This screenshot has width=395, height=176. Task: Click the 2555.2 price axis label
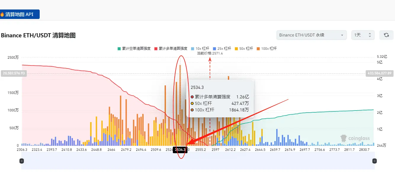click(201, 150)
